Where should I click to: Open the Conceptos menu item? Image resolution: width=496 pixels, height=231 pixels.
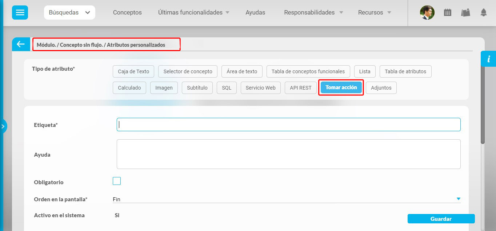127,12
